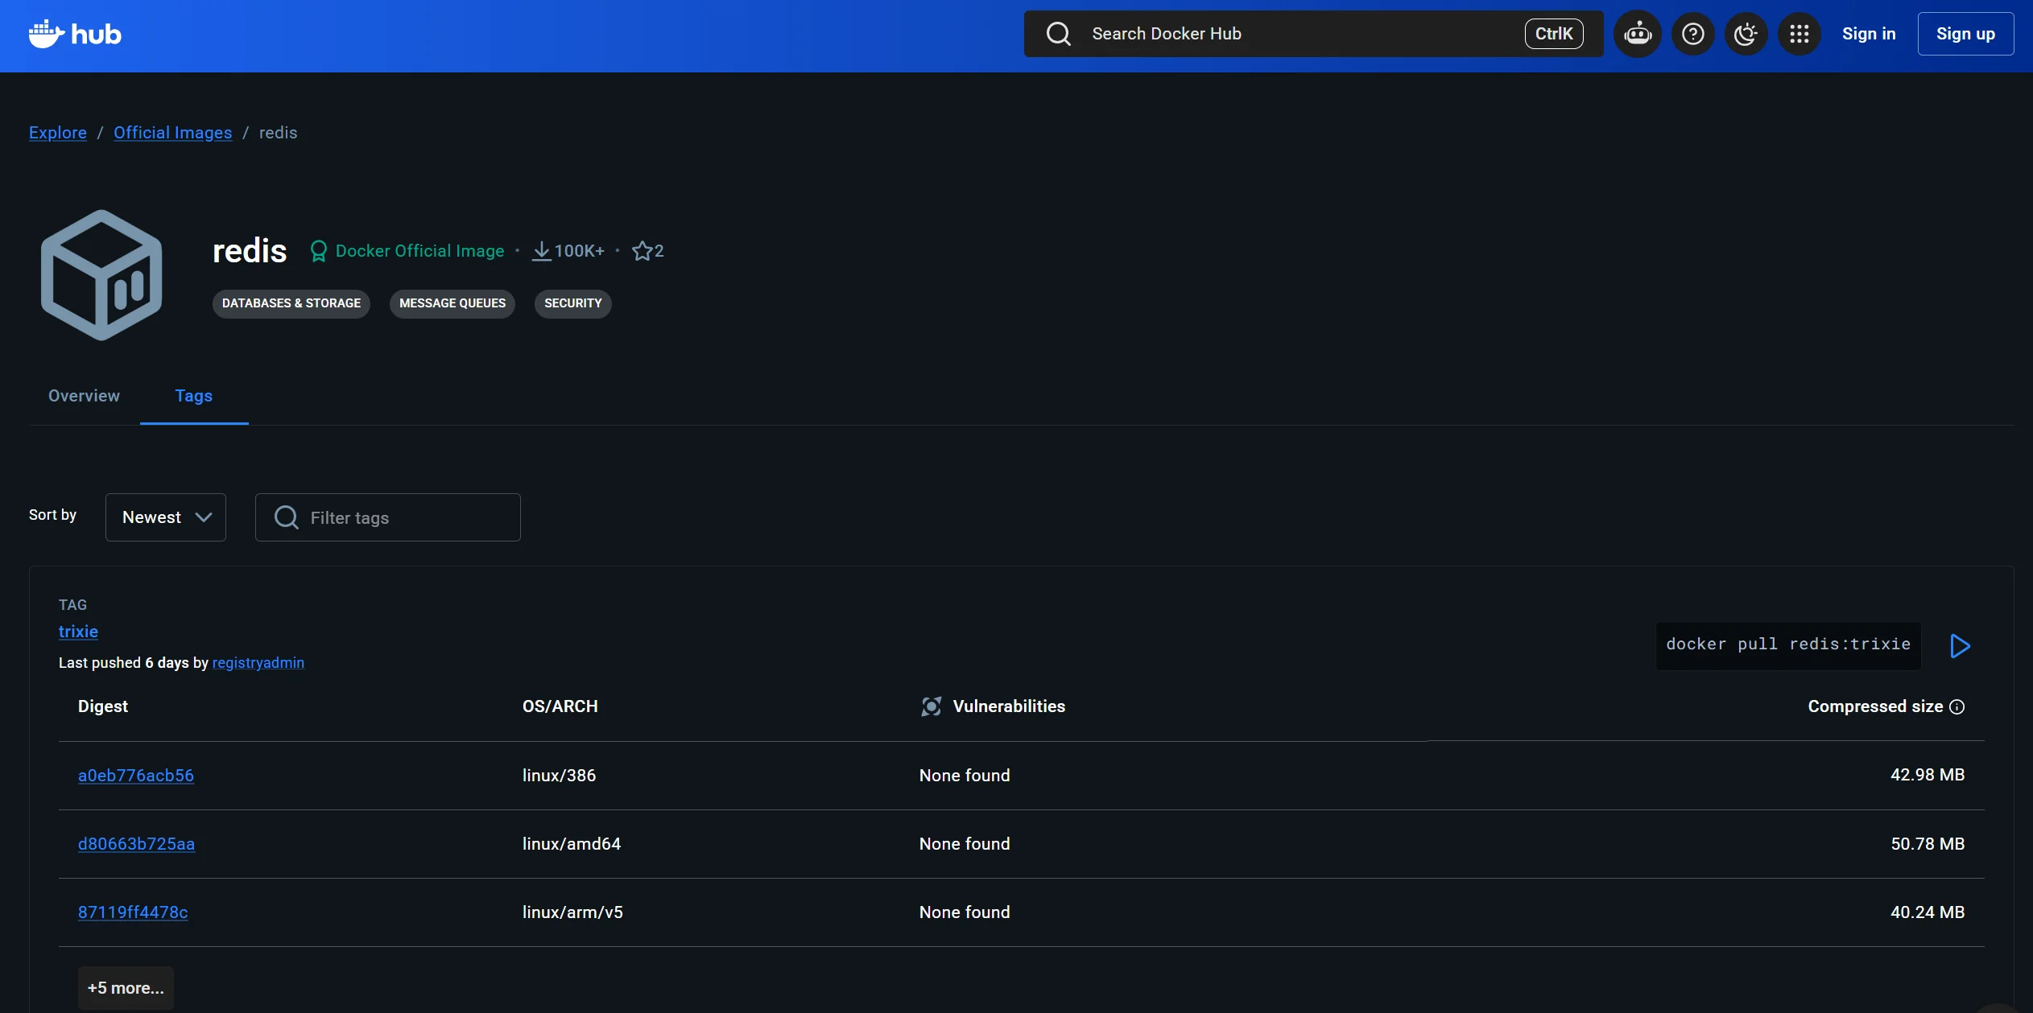Expand the +5 more digests list
This screenshot has width=2033, height=1013.
(126, 988)
